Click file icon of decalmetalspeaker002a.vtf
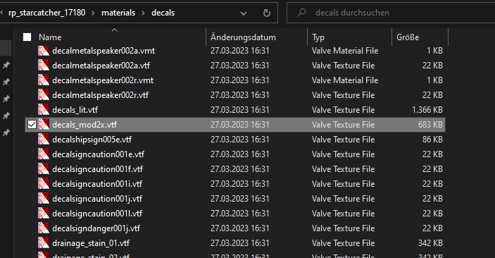The image size is (495, 258). [x=44, y=66]
